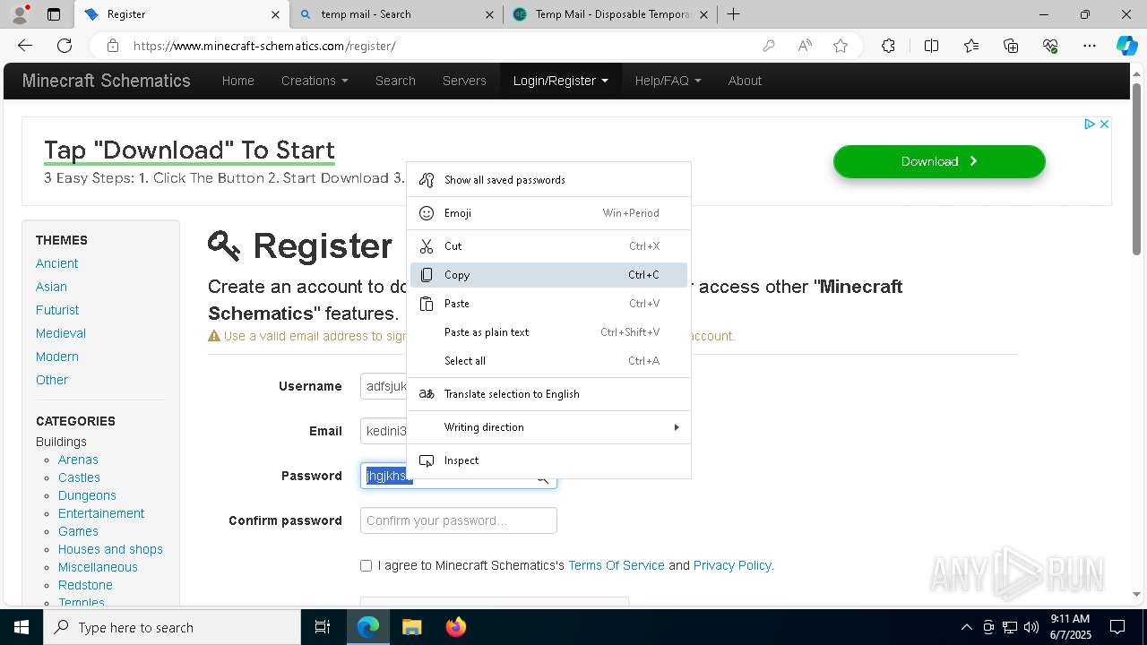The image size is (1147, 645).
Task: Click Translate selection to English
Action: click(549, 394)
